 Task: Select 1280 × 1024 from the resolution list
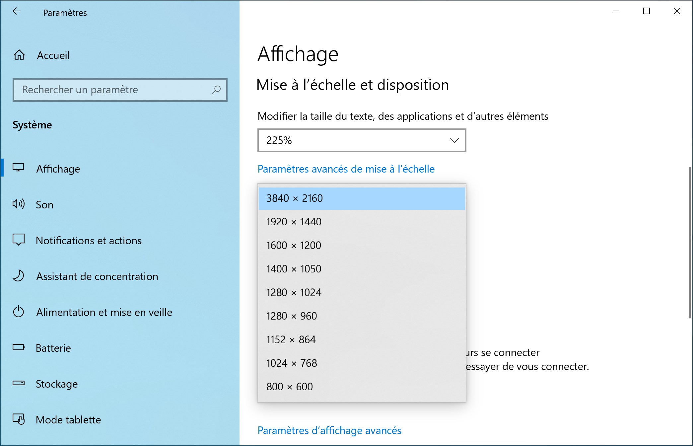tap(362, 292)
